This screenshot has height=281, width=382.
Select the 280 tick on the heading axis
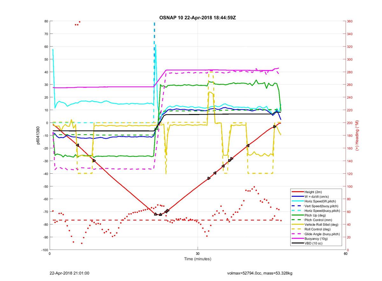point(350,72)
